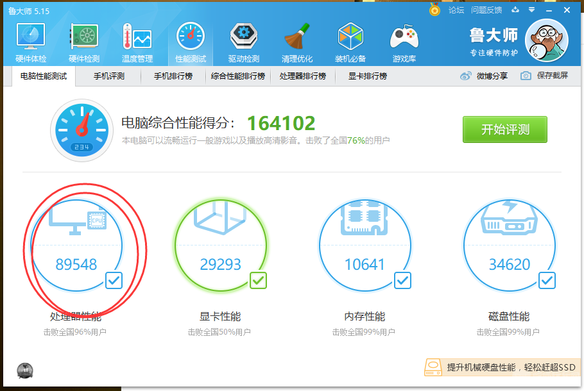Click the camera screenshot icon
Screen dimensions: 584x391
(526, 76)
